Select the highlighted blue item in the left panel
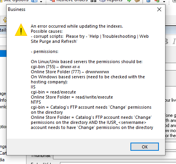The image size is (176, 164). coord(3,53)
